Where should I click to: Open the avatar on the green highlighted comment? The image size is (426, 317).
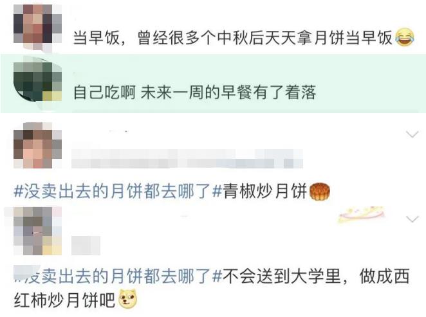pyautogui.click(x=37, y=82)
